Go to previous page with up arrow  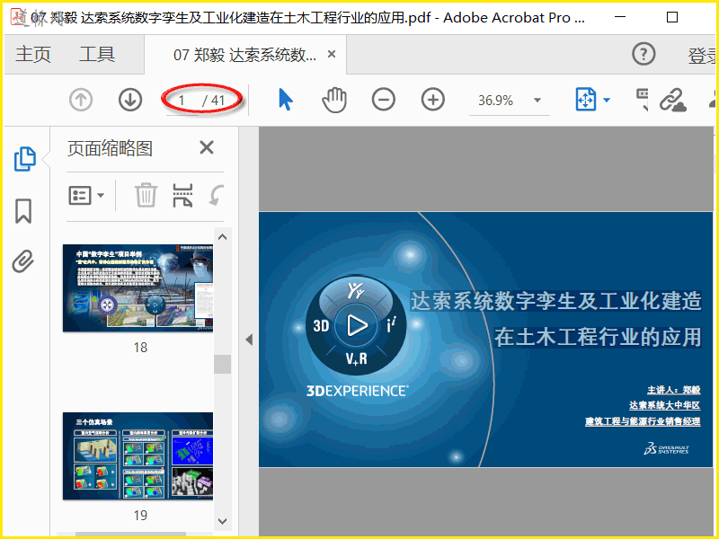pos(81,100)
